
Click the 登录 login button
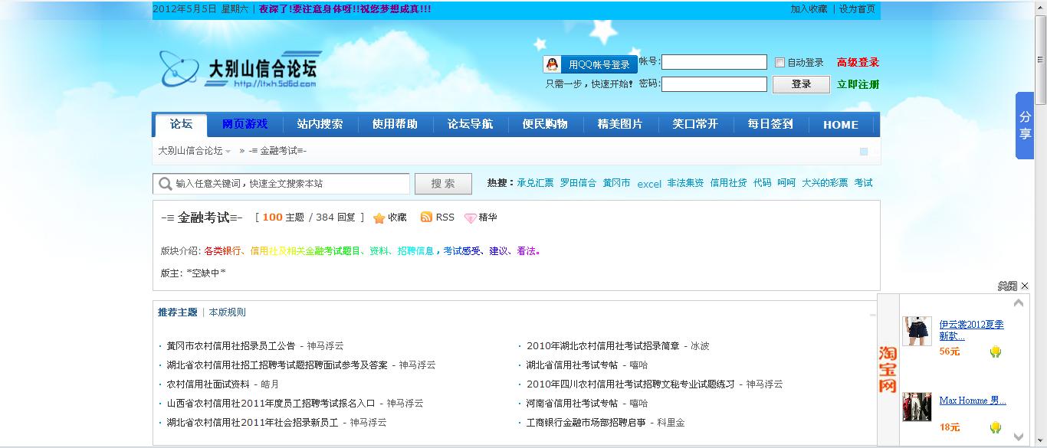[x=801, y=84]
